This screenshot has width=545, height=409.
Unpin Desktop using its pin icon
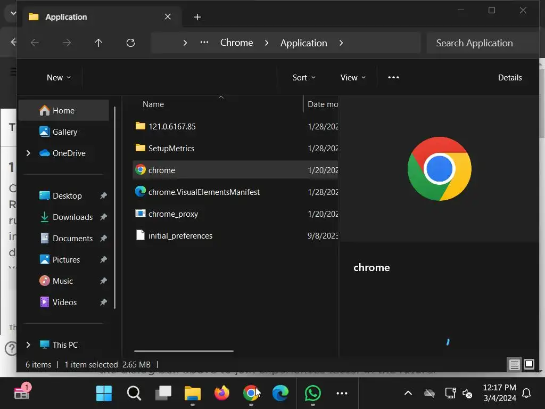pos(104,196)
